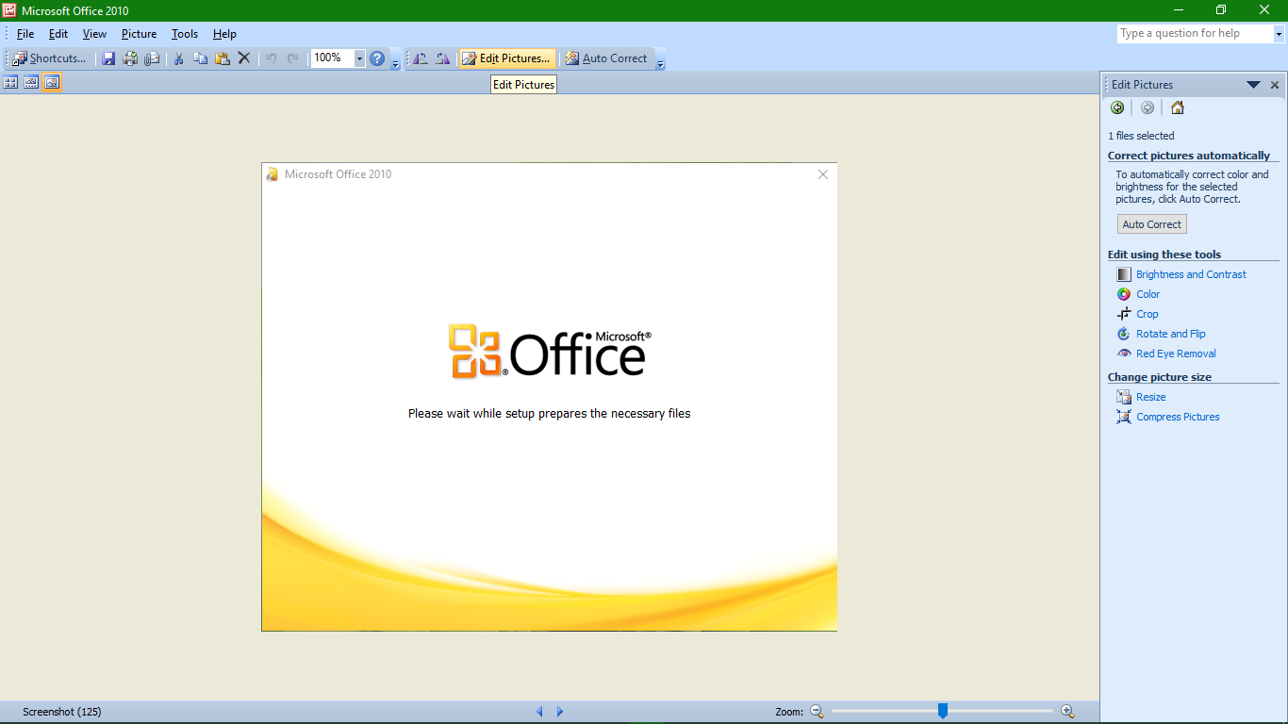
Task: Open the Edit Pictures pane menu triangle
Action: coord(1253,85)
